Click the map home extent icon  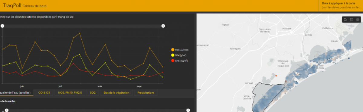coord(345,19)
